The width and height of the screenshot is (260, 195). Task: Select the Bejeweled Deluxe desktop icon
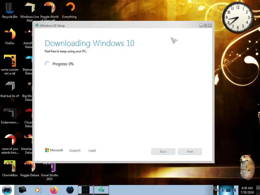pyautogui.click(x=27, y=65)
